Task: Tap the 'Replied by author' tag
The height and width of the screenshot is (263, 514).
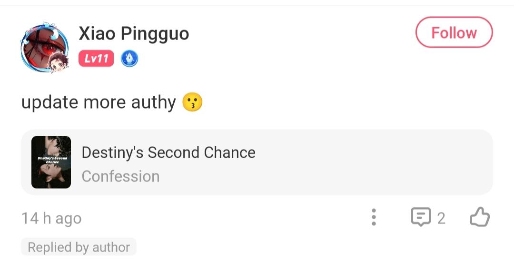Action: (79, 247)
